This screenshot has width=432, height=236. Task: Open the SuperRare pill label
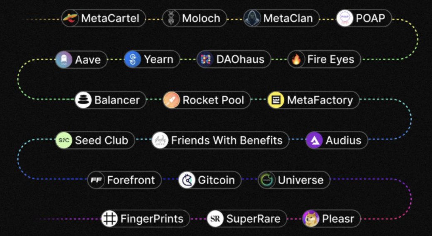tap(247, 219)
